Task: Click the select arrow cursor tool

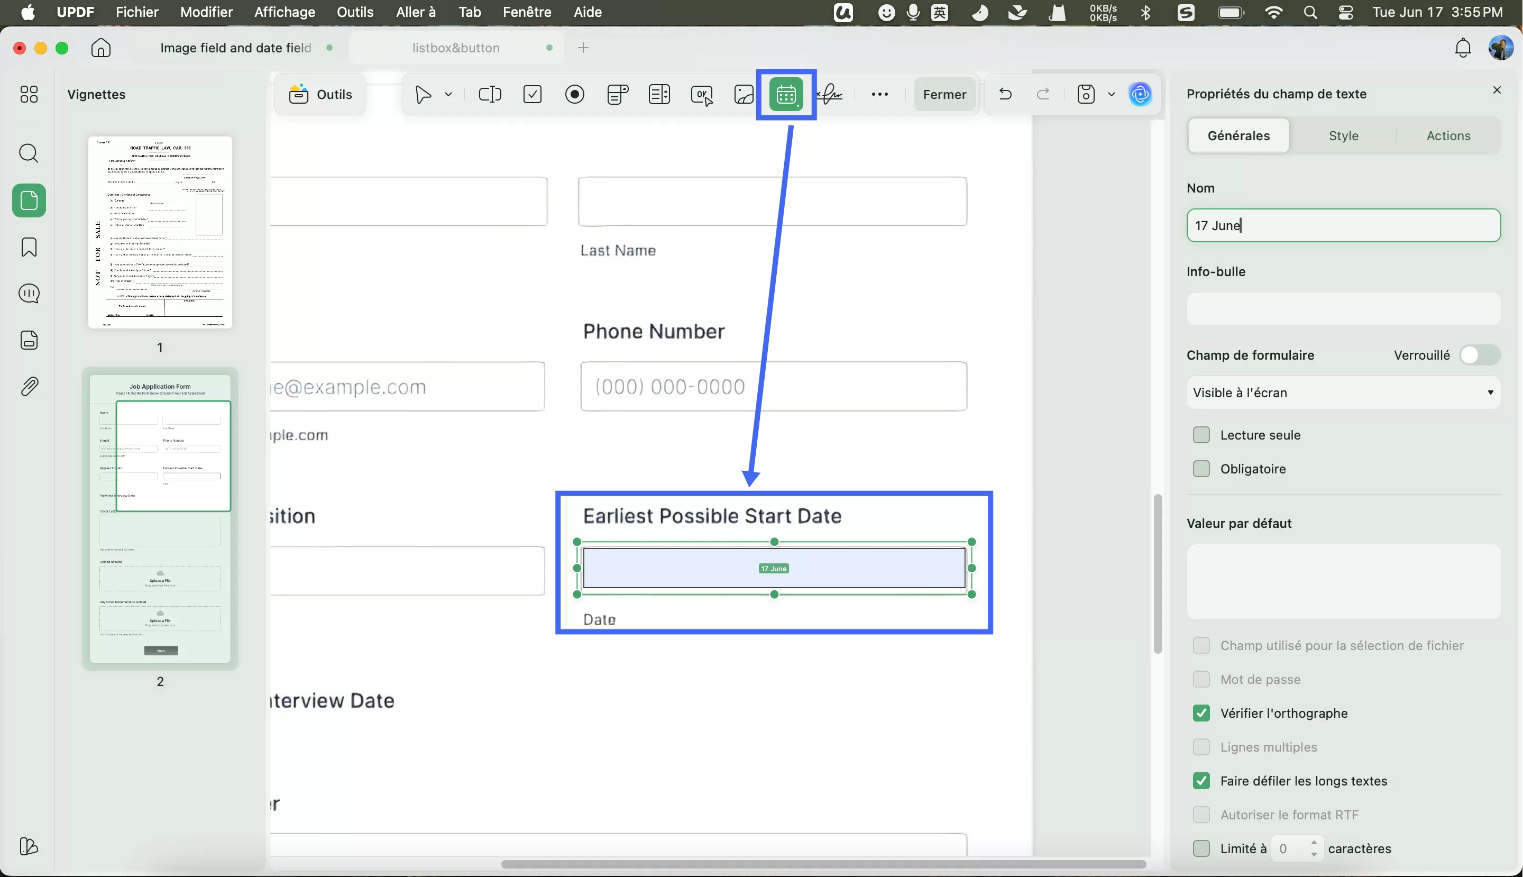Action: (424, 95)
